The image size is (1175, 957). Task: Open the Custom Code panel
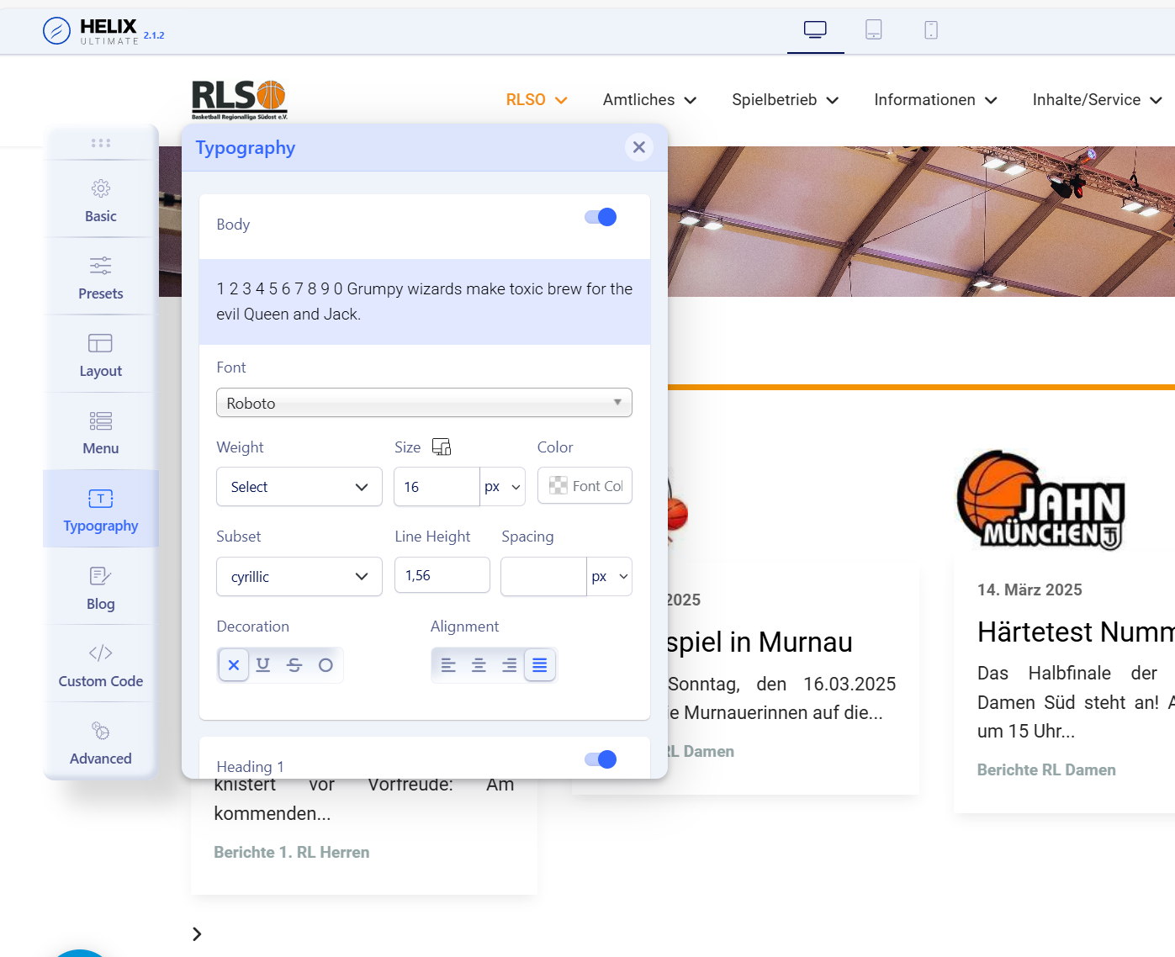point(101,665)
